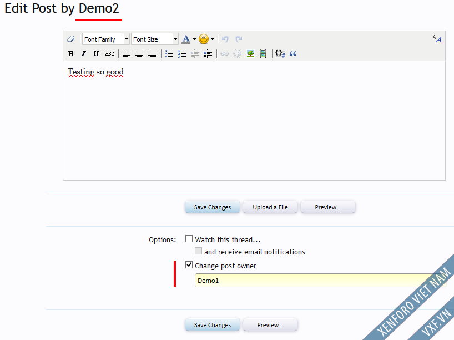Screen dimensions: 454x340
Task: Insert ordered numbered list
Action: 182,54
